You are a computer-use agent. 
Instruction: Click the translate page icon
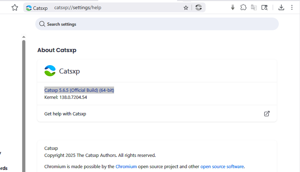coord(254,7)
